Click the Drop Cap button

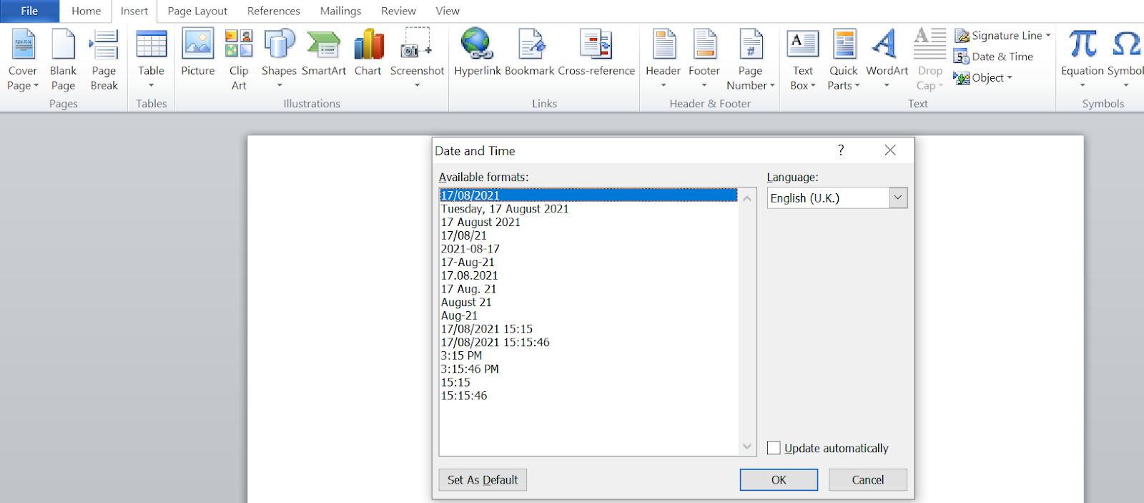930,60
